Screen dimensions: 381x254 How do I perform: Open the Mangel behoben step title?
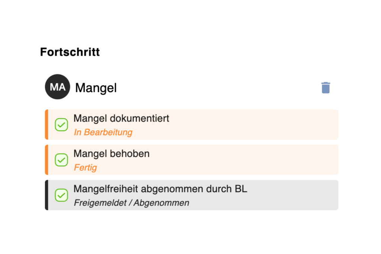tap(112, 154)
